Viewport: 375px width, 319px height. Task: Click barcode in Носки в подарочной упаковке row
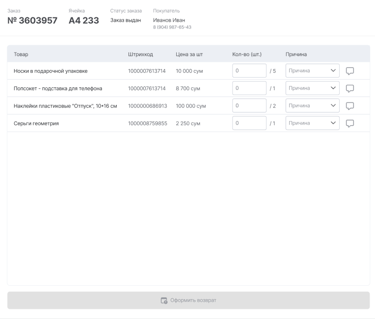click(147, 71)
